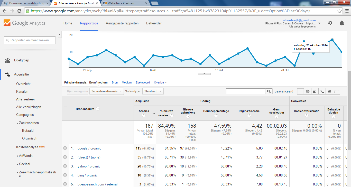Open Alle verwijzingen in sidebar

tap(29, 107)
